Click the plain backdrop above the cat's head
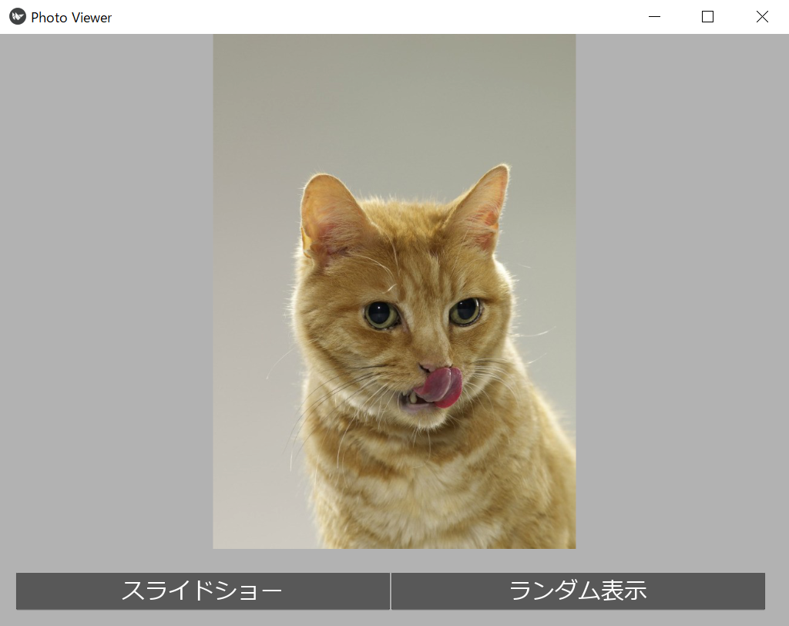 click(393, 100)
